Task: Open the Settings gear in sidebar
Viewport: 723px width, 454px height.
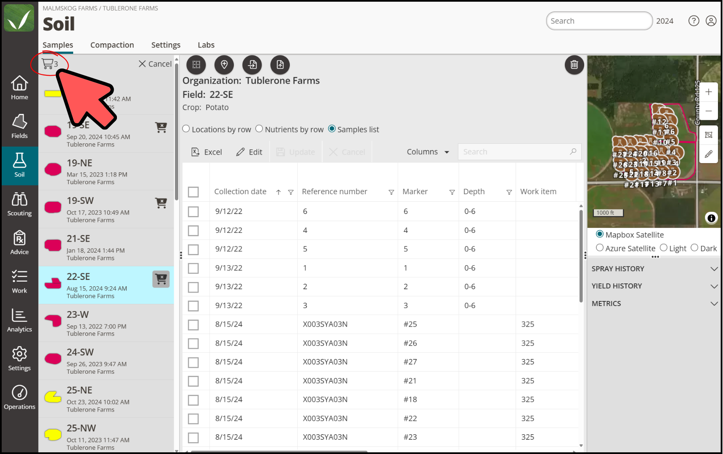Action: (19, 359)
